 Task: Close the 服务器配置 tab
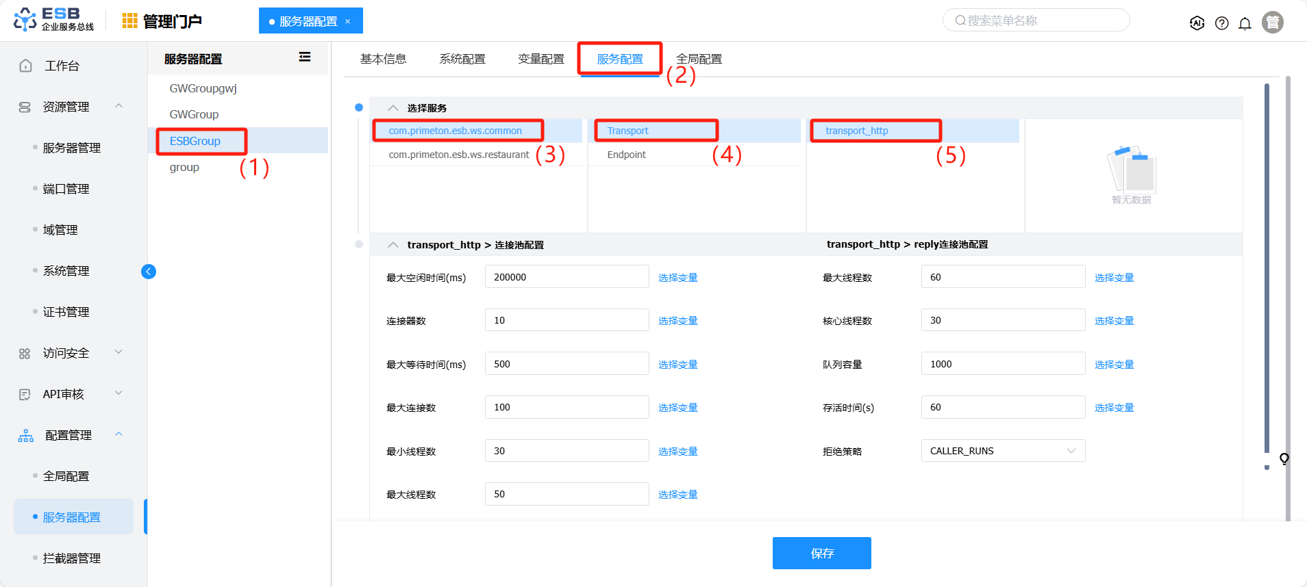point(348,21)
